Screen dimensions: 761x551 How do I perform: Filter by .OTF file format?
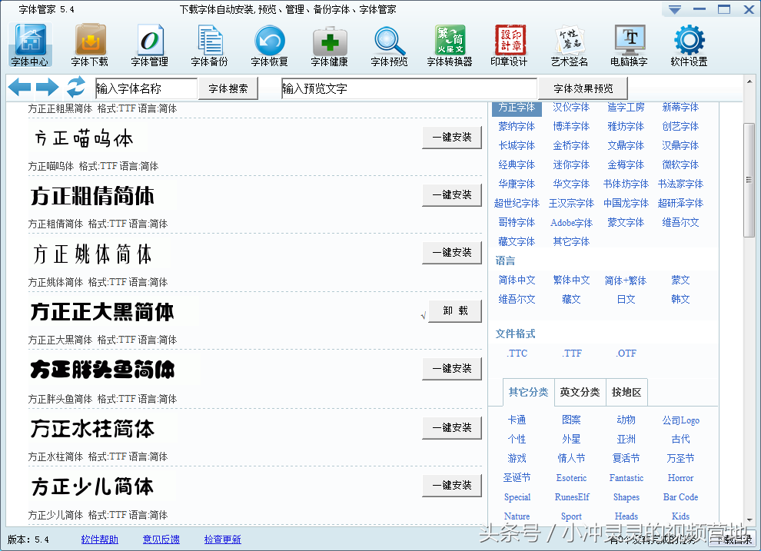tap(626, 354)
